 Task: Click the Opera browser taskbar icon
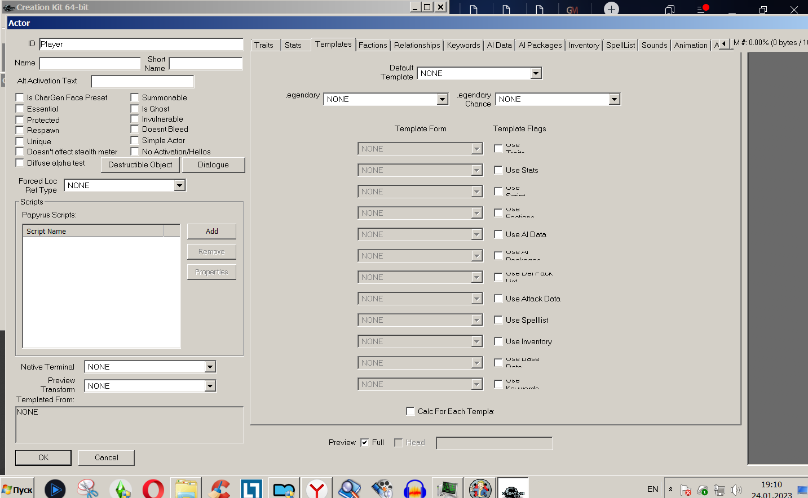point(153,488)
